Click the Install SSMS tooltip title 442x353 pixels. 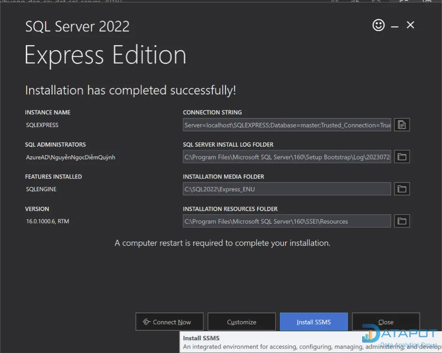(x=201, y=338)
